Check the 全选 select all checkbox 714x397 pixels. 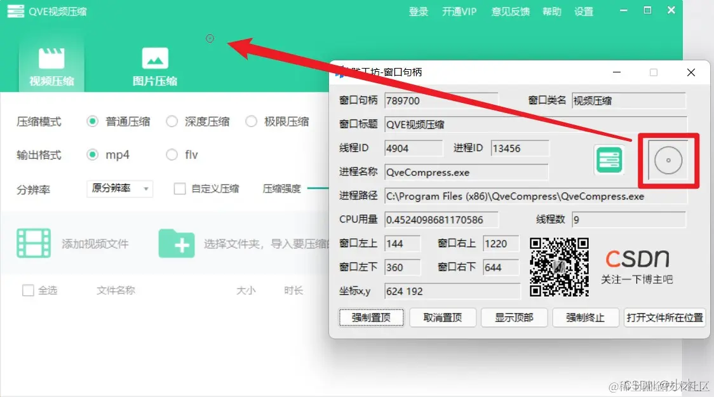28,290
